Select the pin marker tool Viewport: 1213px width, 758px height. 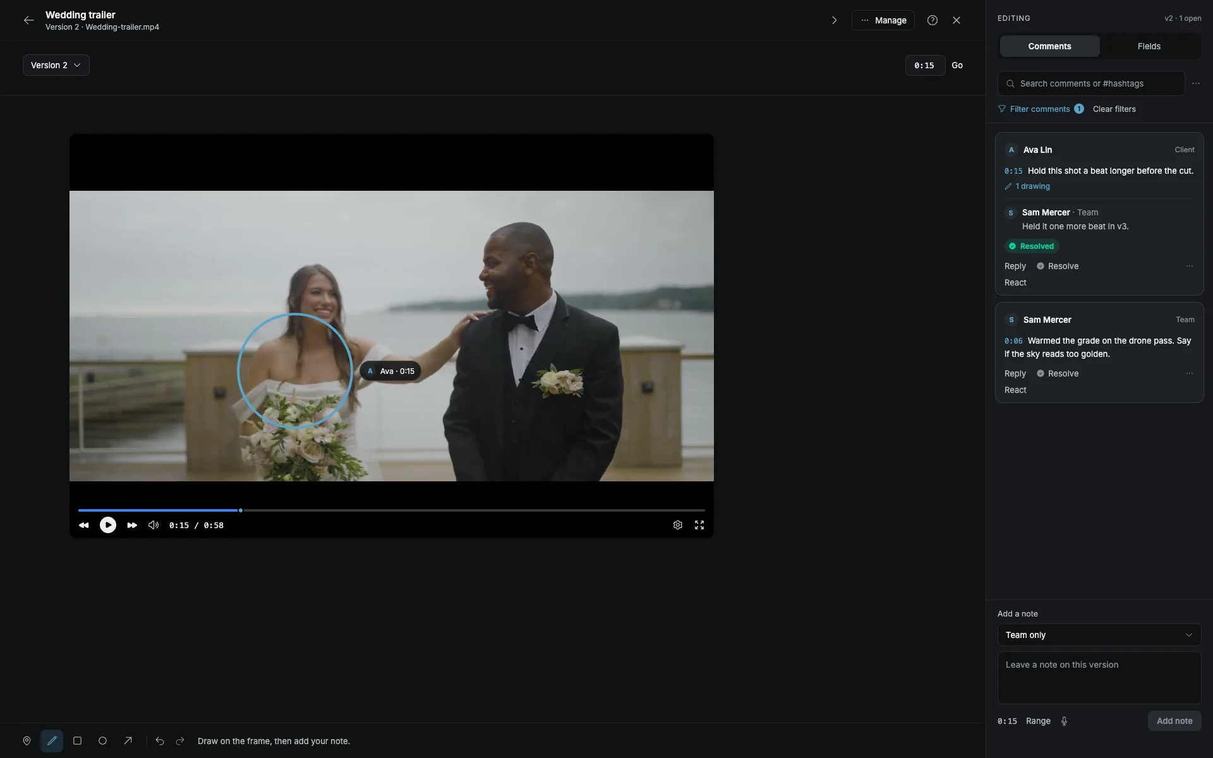click(x=27, y=741)
